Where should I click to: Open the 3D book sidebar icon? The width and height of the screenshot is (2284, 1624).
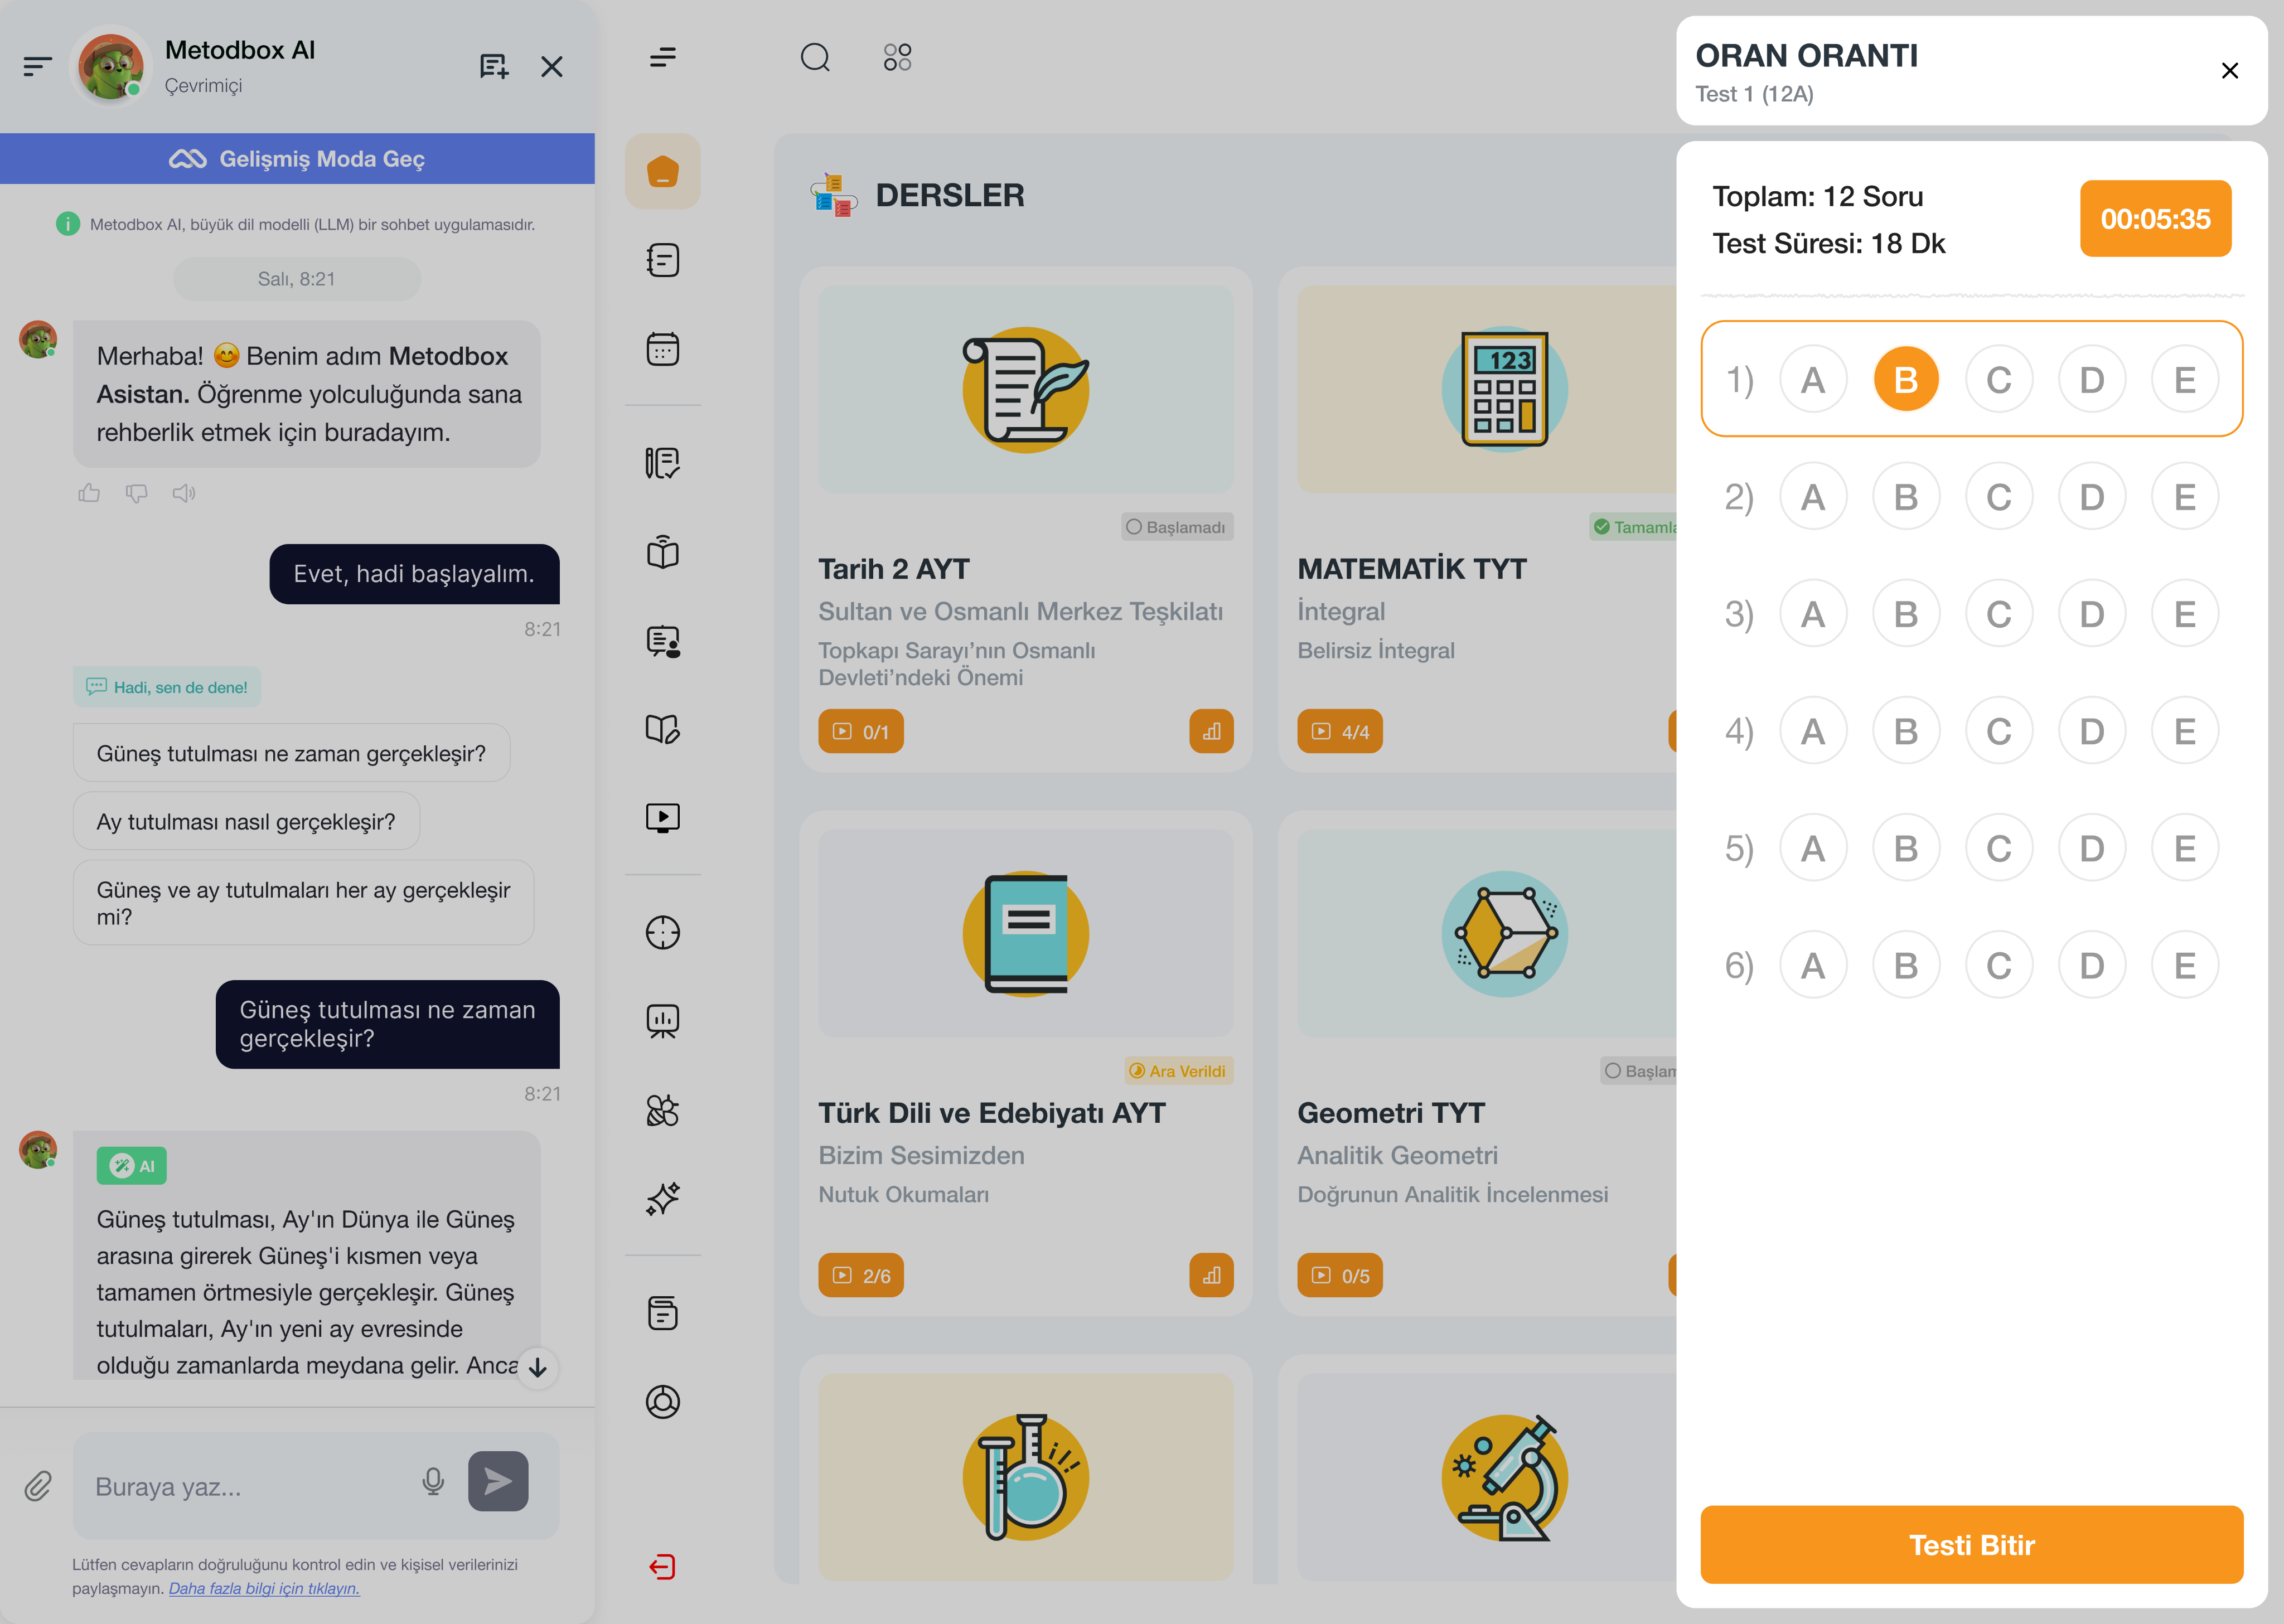coord(663,552)
